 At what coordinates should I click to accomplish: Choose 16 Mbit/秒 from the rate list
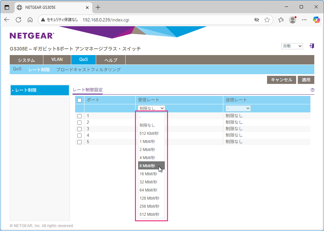point(148,174)
